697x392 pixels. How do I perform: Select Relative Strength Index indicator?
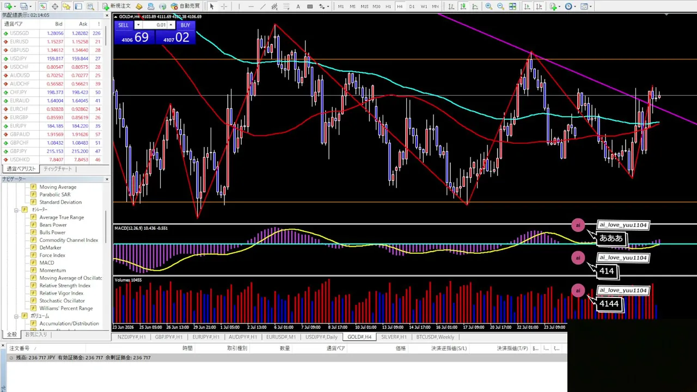point(65,285)
